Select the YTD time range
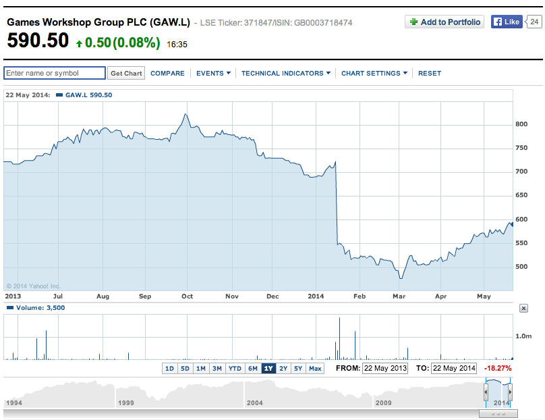Screen dimensions: 545x420 235,369
